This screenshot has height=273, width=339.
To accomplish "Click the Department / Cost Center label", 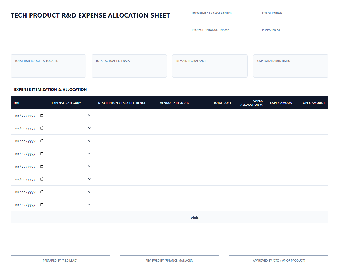I will (x=212, y=13).
